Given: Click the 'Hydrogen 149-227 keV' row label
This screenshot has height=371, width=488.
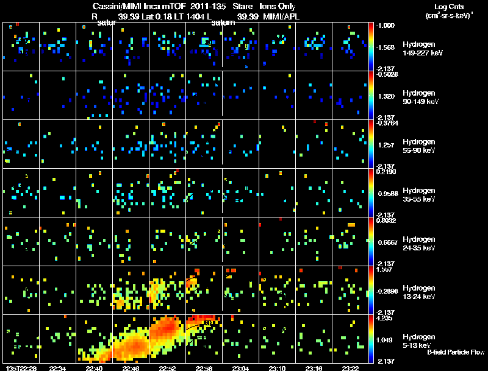Looking at the screenshot, I should coord(422,49).
